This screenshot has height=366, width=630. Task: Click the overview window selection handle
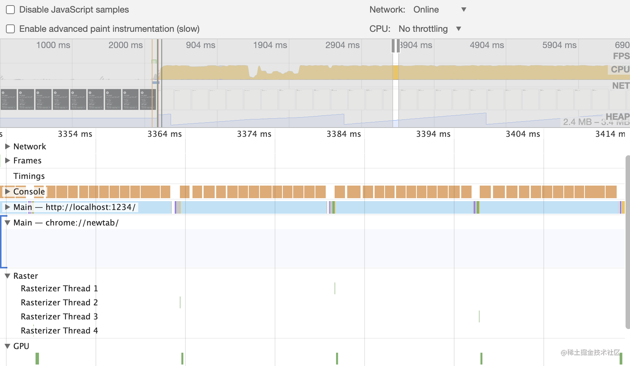pyautogui.click(x=396, y=46)
